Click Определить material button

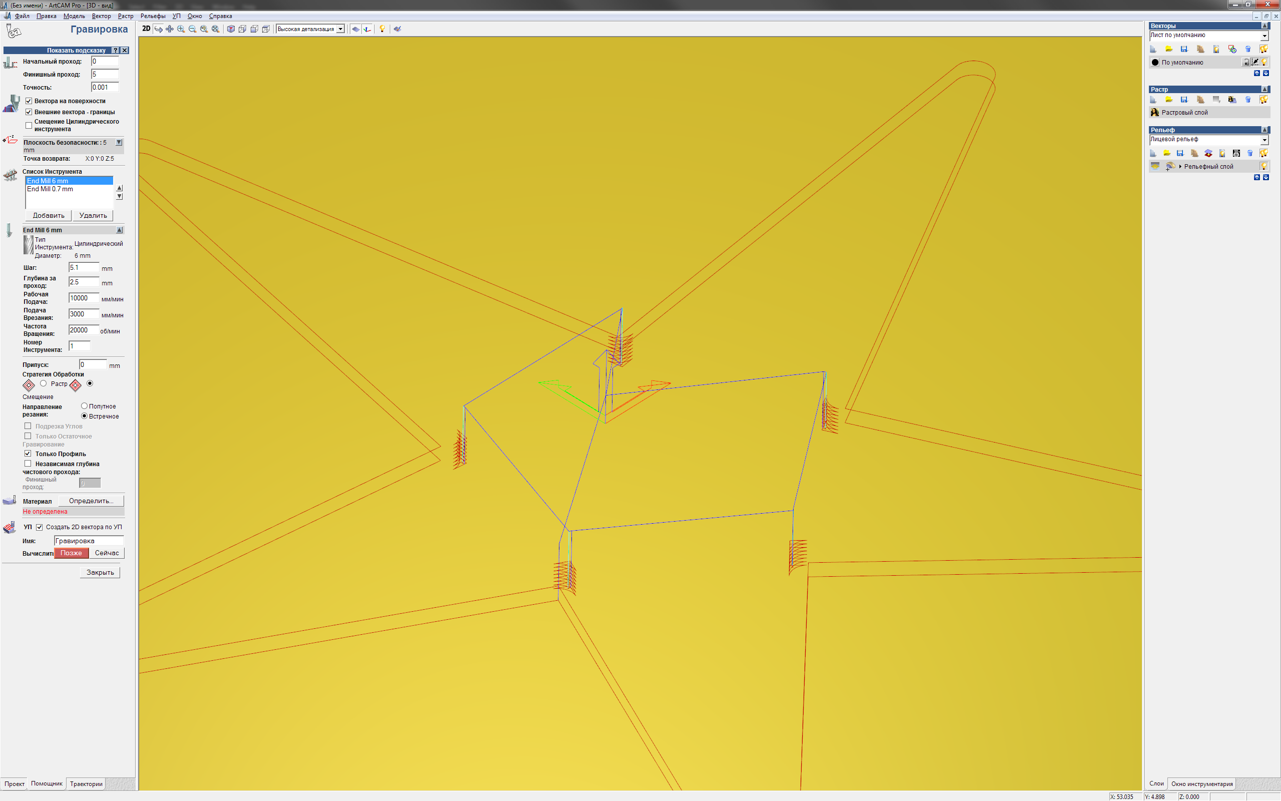(91, 501)
